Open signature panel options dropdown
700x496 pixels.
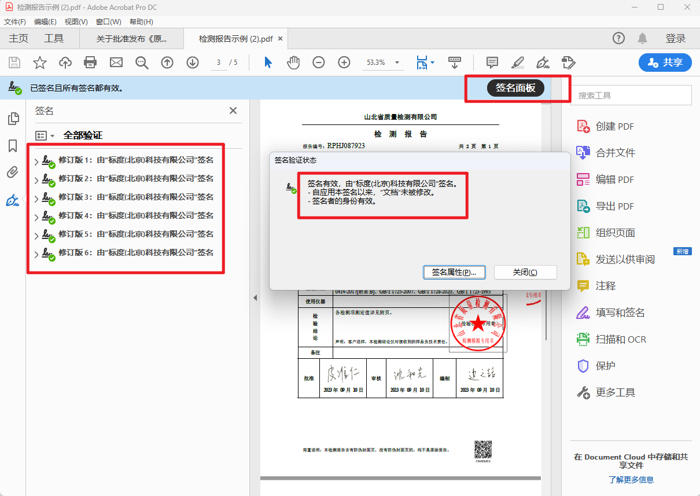click(45, 135)
